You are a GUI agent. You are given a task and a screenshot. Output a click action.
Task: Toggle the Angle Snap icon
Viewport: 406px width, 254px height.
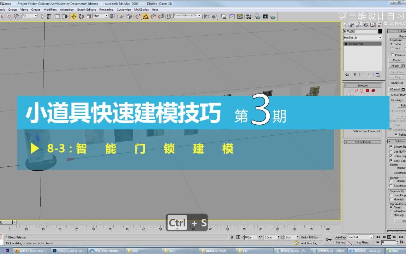click(146, 16)
